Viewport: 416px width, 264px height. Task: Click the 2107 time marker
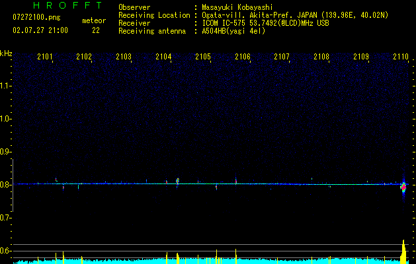pyautogui.click(x=282, y=56)
